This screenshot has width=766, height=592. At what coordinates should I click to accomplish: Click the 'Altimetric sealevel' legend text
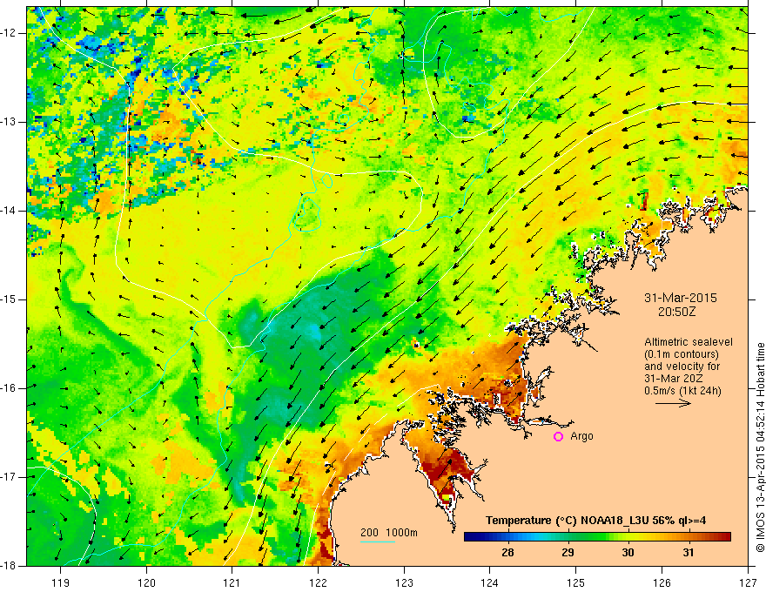point(689,342)
